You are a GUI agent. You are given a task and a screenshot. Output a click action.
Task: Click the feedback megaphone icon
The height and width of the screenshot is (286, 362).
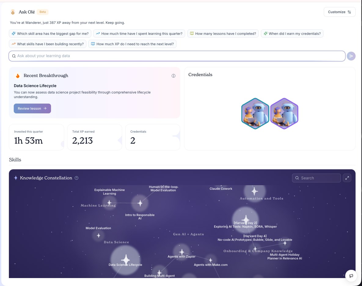(x=351, y=276)
